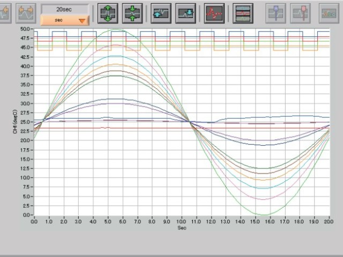Click the CH1 (degC) Y-axis label
The image size is (343, 257).
16,122
